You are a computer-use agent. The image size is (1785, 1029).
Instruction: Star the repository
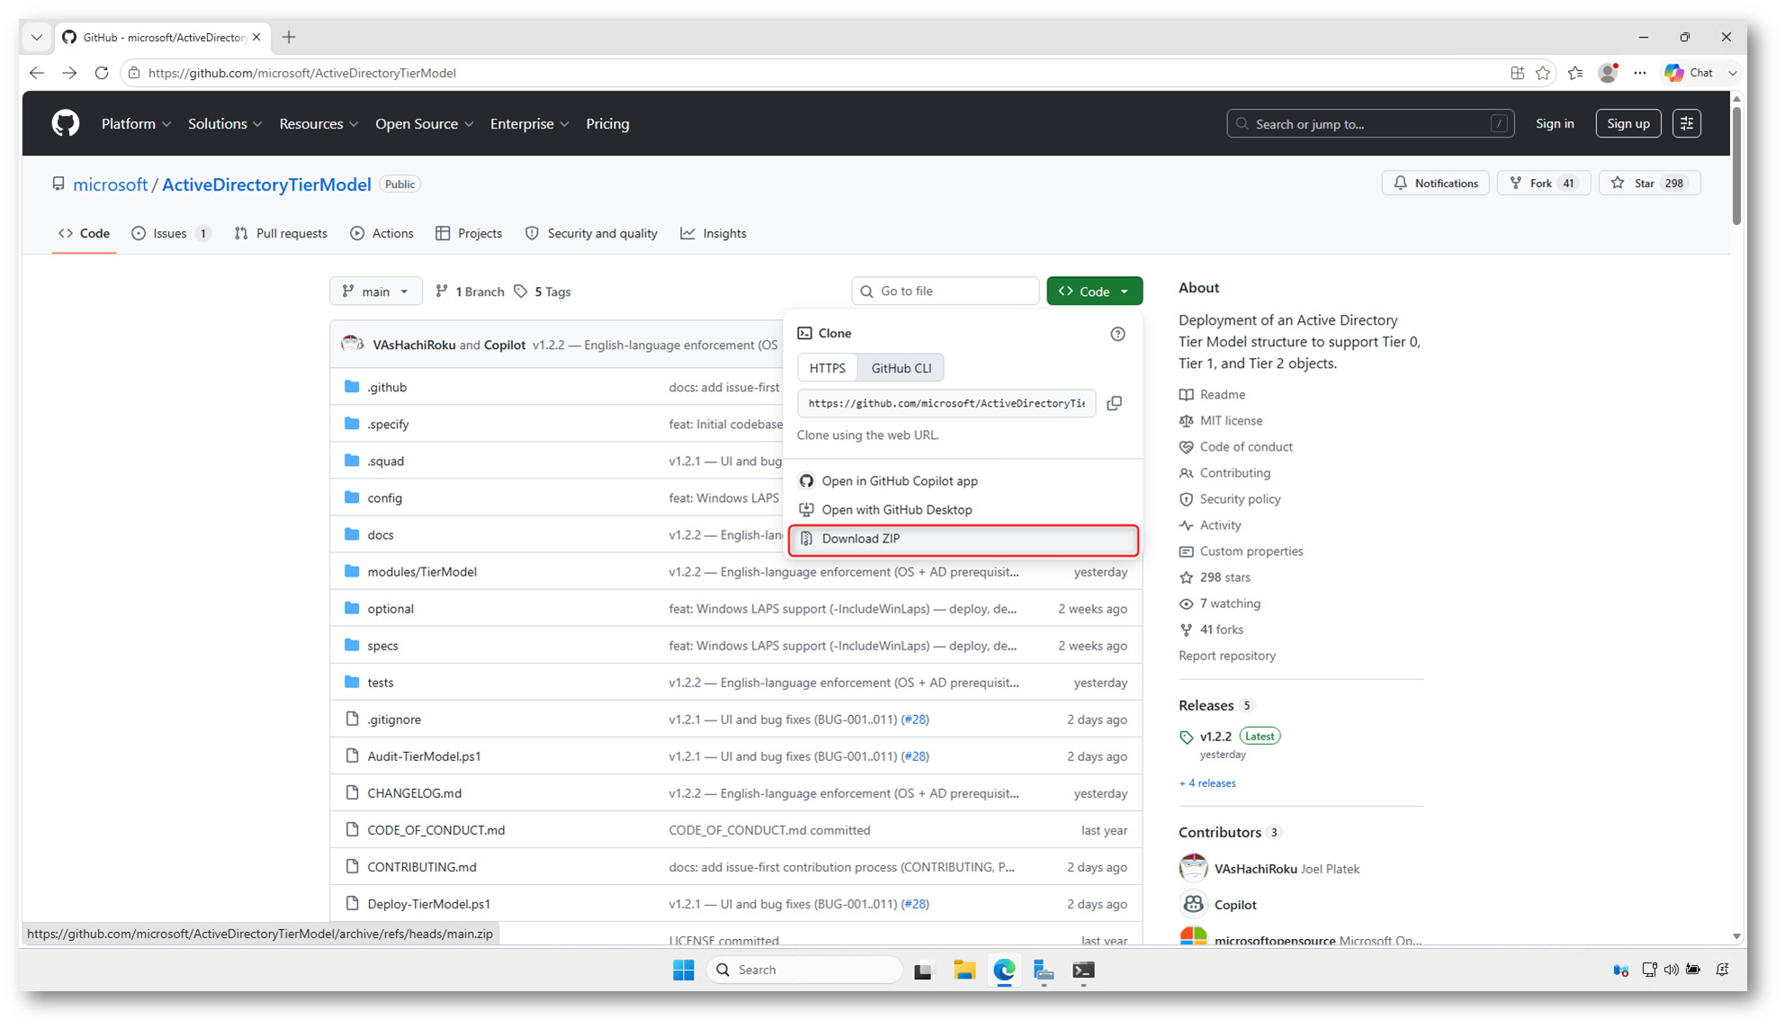coord(1649,183)
